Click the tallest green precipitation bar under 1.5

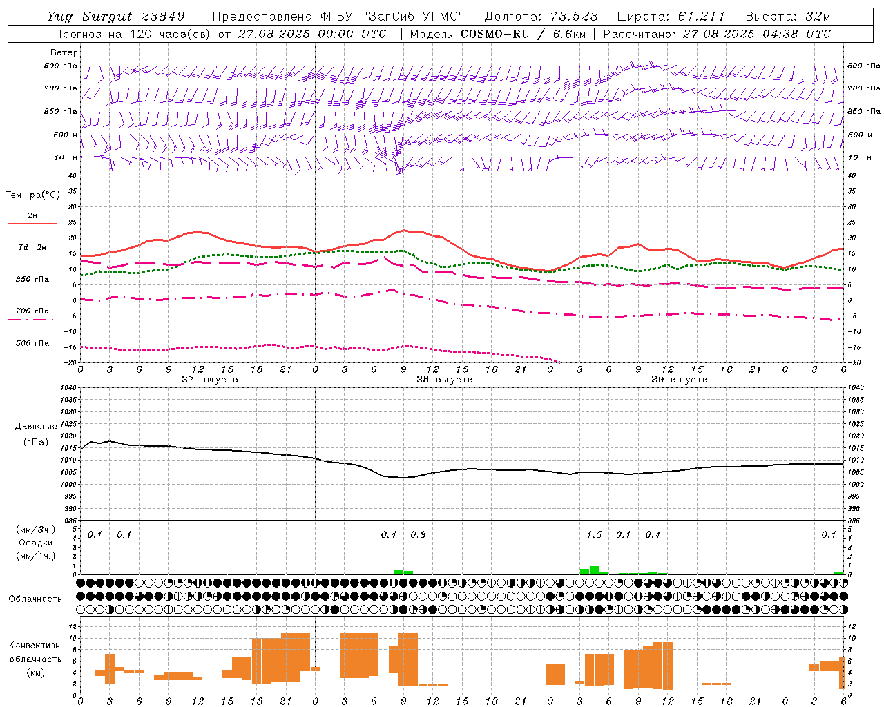pyautogui.click(x=594, y=570)
